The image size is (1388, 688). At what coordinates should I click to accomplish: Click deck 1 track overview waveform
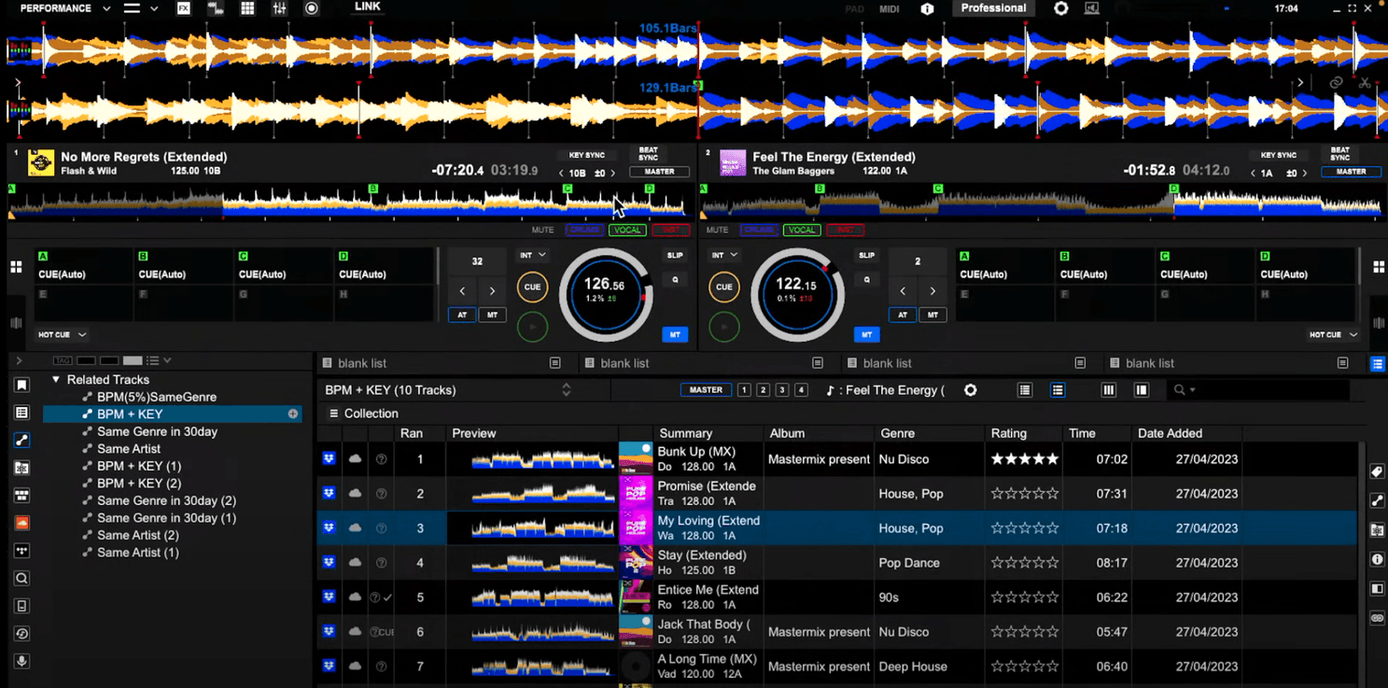[x=345, y=203]
